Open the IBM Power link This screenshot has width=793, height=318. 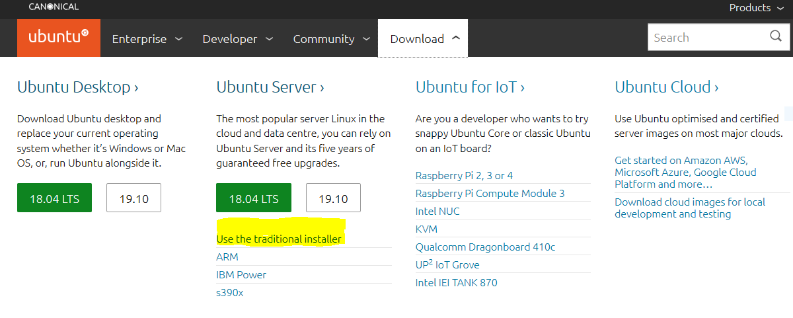coord(241,274)
